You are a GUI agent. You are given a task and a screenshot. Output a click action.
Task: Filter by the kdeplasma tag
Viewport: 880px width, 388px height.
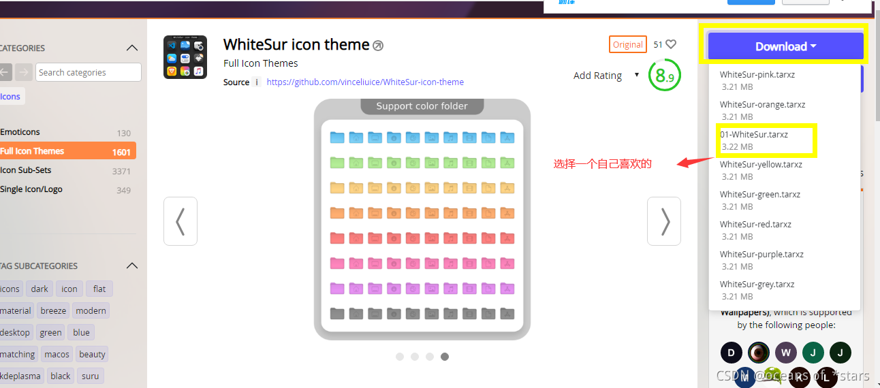(20, 376)
